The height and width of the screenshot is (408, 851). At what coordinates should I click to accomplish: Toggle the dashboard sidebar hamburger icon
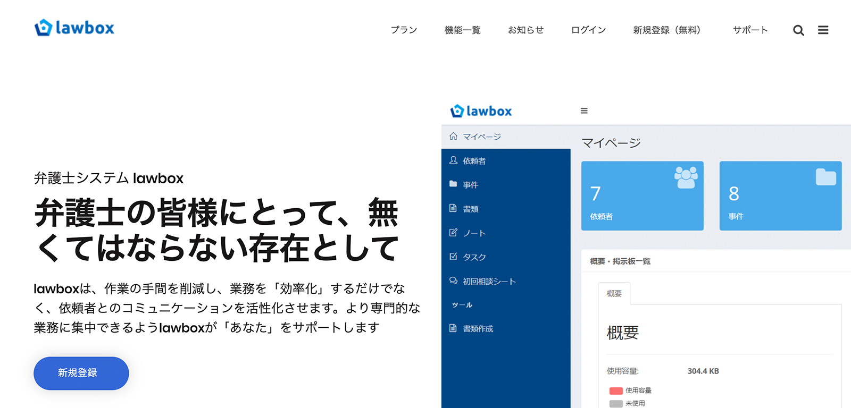coord(584,110)
